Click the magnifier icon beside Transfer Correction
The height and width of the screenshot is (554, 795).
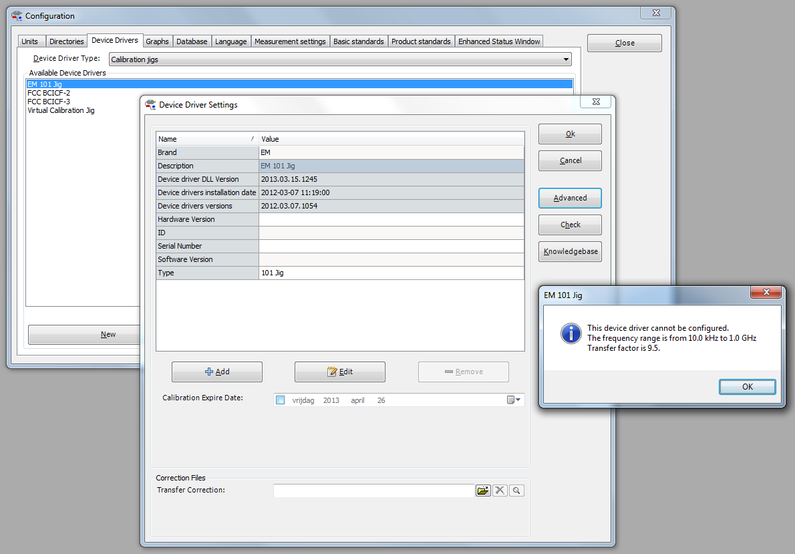(x=516, y=491)
